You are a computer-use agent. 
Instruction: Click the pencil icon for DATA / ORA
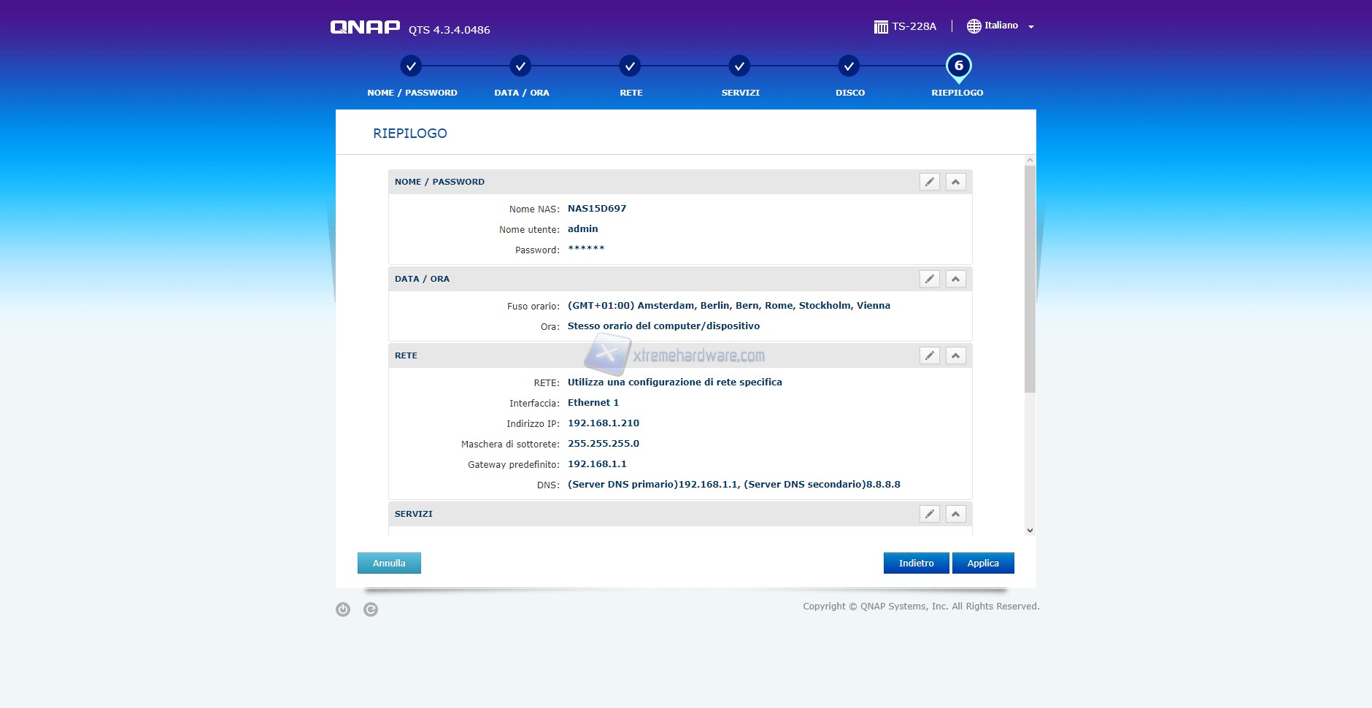[929, 279]
